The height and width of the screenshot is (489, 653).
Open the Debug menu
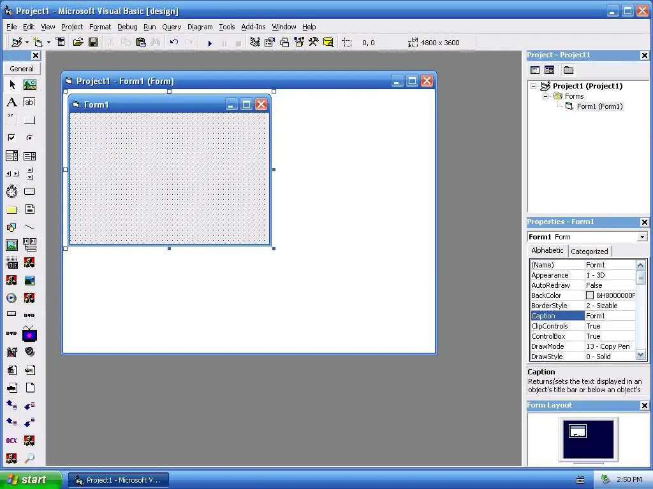point(127,27)
